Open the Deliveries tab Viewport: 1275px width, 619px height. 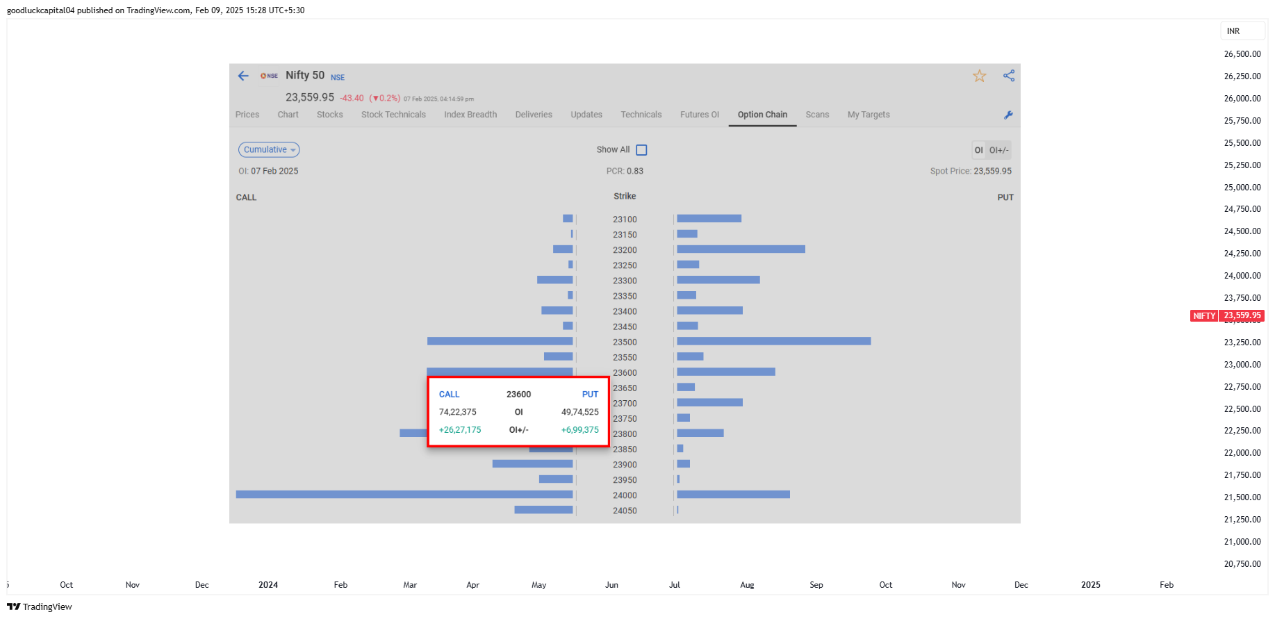point(534,115)
